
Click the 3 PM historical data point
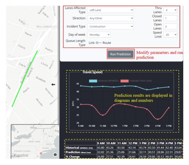click(x=147, y=90)
